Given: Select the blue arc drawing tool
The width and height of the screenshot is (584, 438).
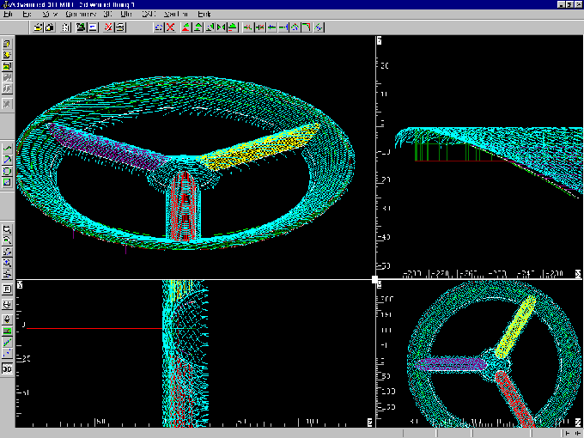Looking at the screenshot, I should tap(7, 160).
